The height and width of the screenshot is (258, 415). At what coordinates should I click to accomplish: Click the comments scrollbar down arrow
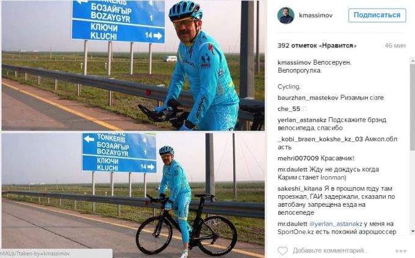coord(413,231)
